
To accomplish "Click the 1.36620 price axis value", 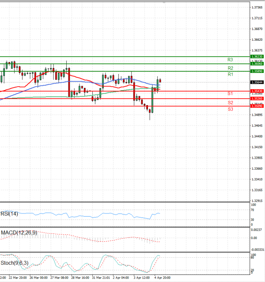I will point(257,40).
